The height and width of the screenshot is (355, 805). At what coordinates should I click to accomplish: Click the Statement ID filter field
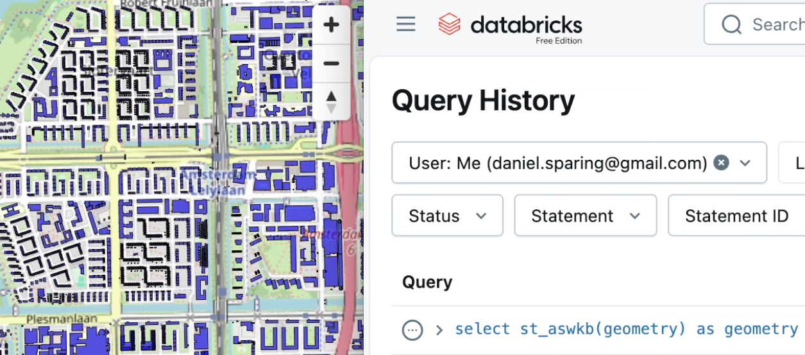coord(736,216)
